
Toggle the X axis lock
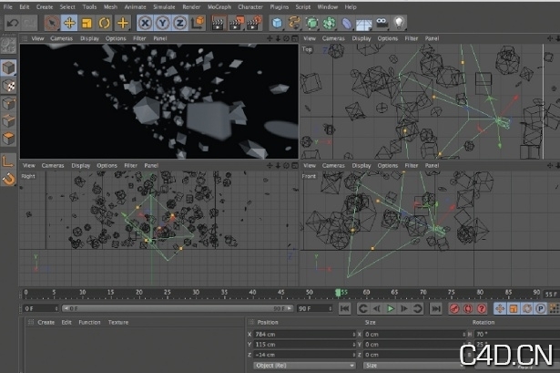coord(145,23)
